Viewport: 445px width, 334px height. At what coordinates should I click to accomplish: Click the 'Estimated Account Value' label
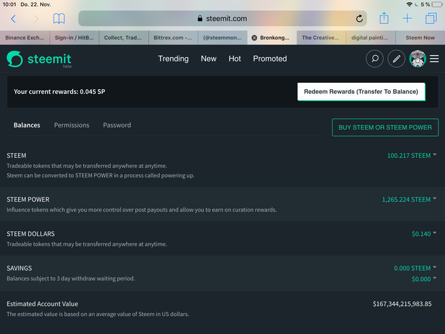pos(42,304)
